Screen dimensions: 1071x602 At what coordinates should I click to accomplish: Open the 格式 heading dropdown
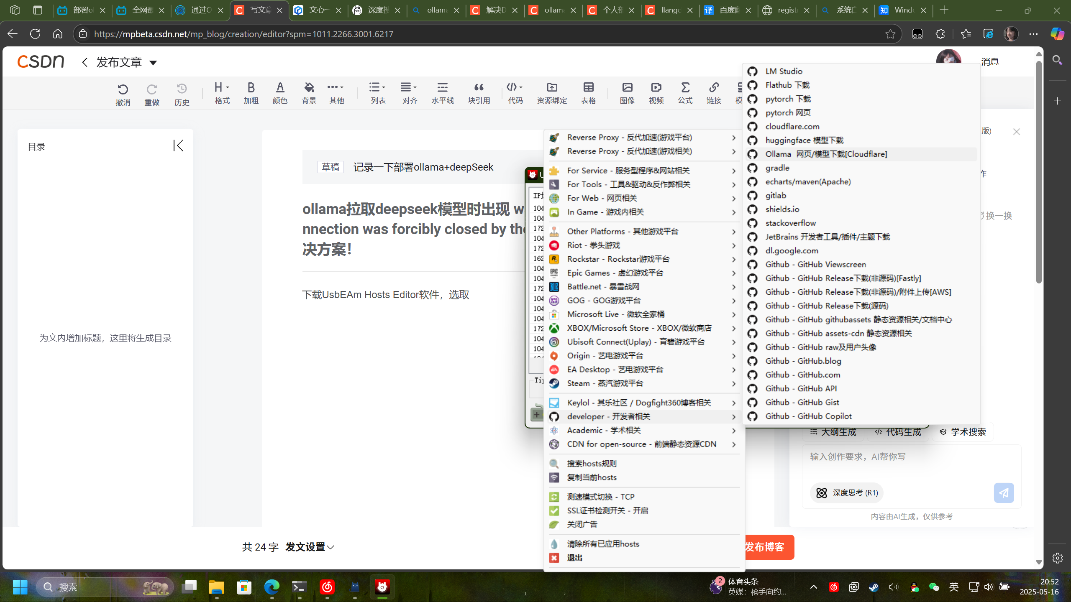221,93
